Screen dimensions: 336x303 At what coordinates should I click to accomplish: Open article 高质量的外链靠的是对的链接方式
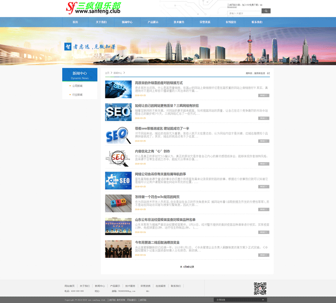coord(159,83)
